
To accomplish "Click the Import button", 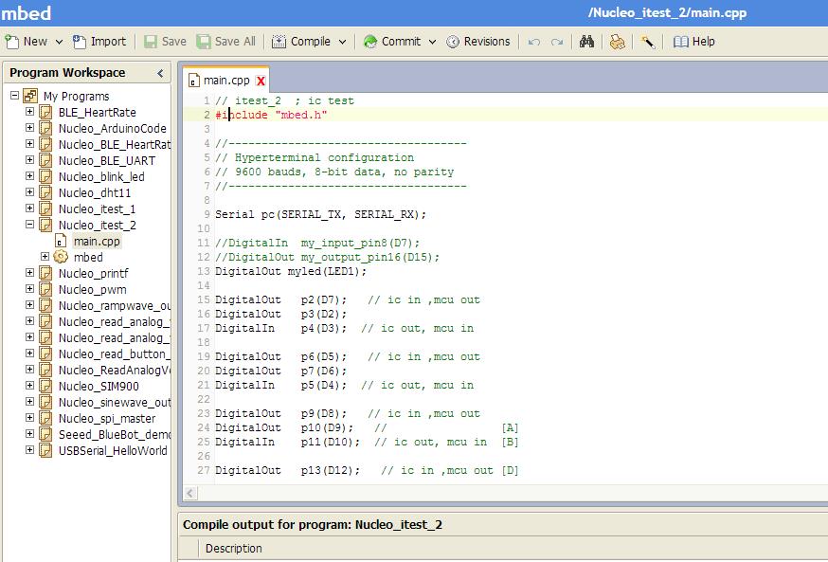I will (99, 42).
